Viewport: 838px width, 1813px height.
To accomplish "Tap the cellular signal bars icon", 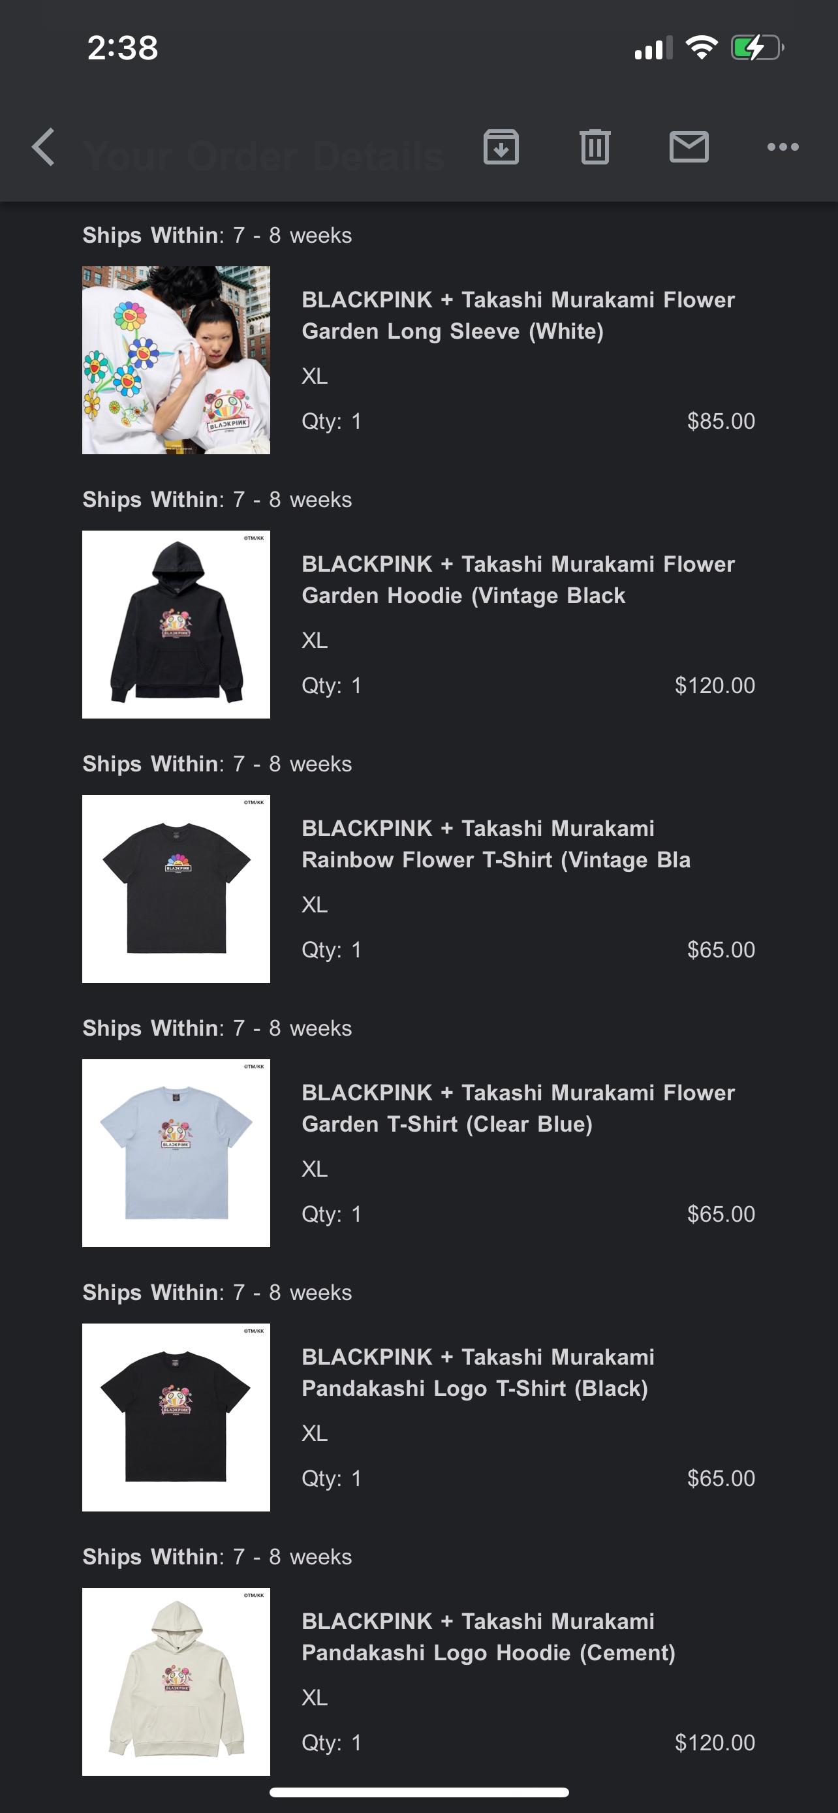I will coord(654,48).
